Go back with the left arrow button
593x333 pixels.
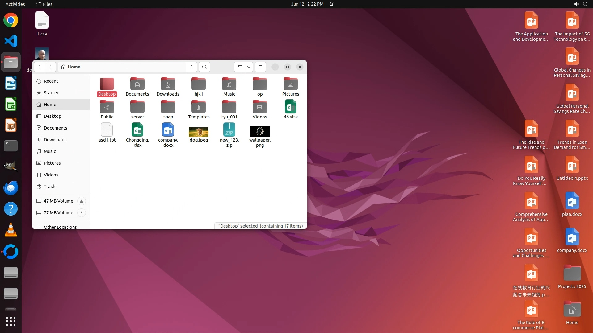pyautogui.click(x=40, y=67)
